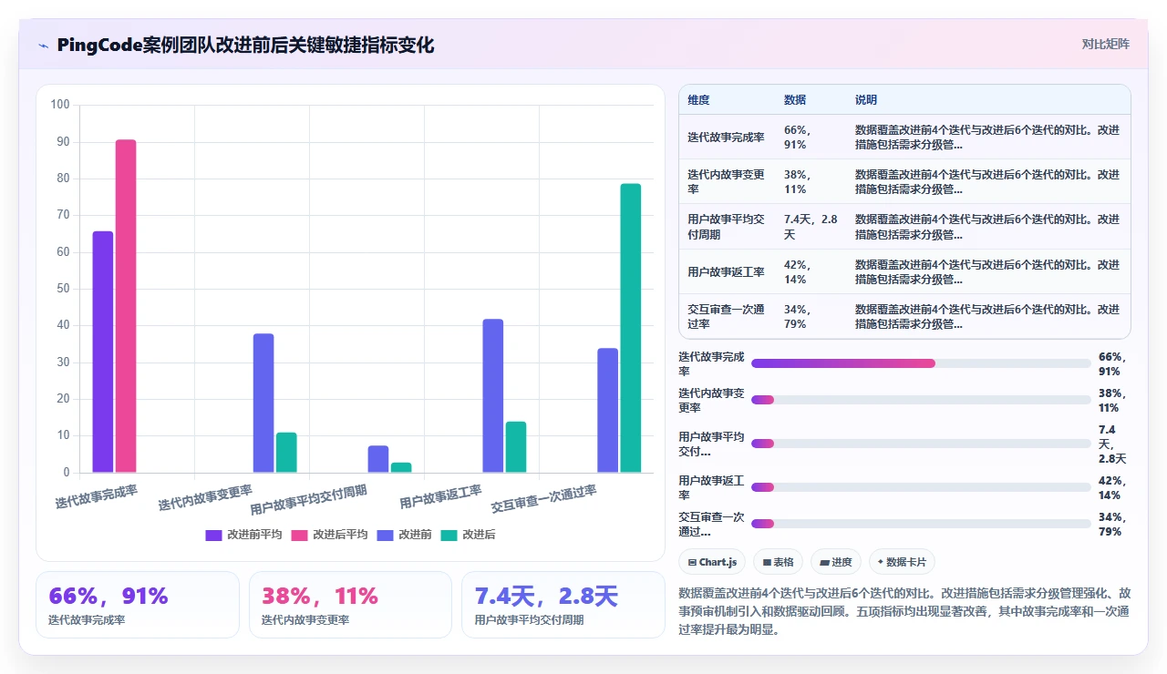Toggle the 改进前 legend series

[404, 535]
